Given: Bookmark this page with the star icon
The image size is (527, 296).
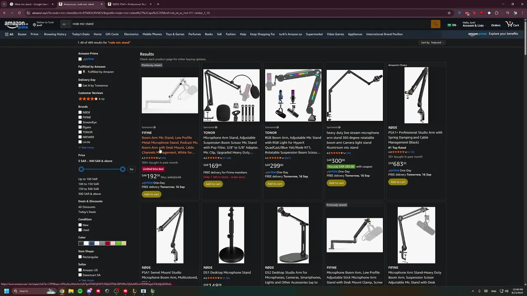Looking at the screenshot, I should (x=449, y=13).
